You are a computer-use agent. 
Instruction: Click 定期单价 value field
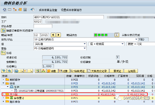coord(55,62)
